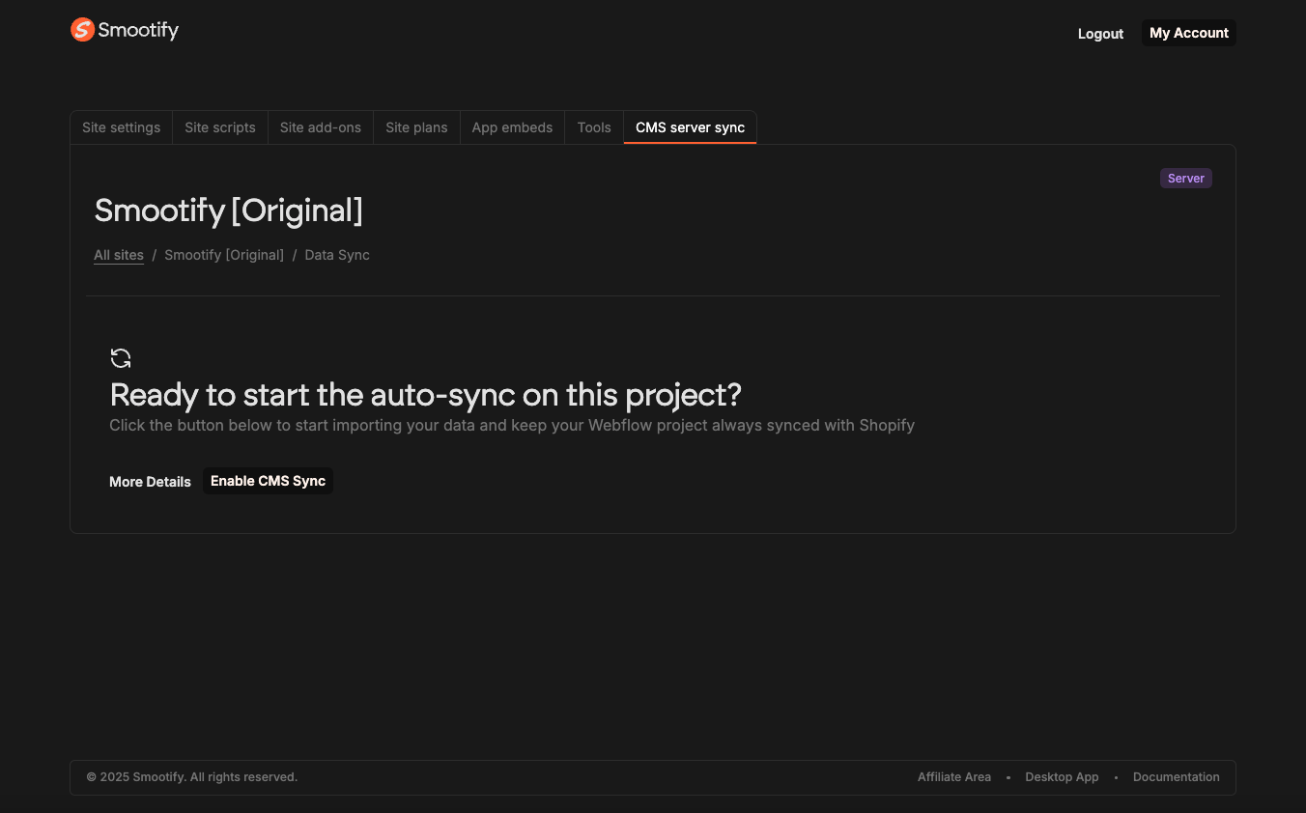Open the App embeds tab
Screen dimensions: 1306x813
point(512,127)
